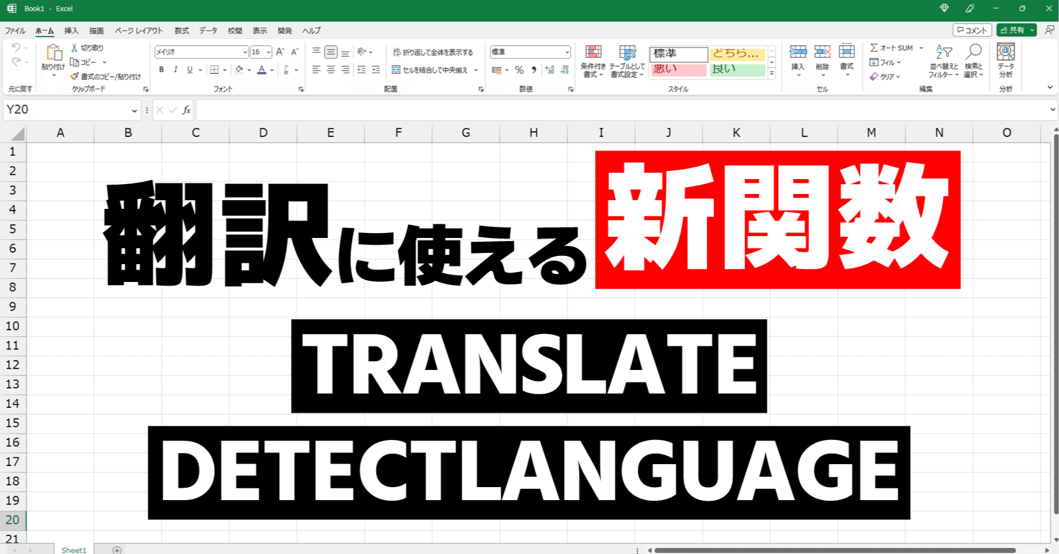
Task: Collapse the ribbon with chevron
Action: coord(1050,87)
